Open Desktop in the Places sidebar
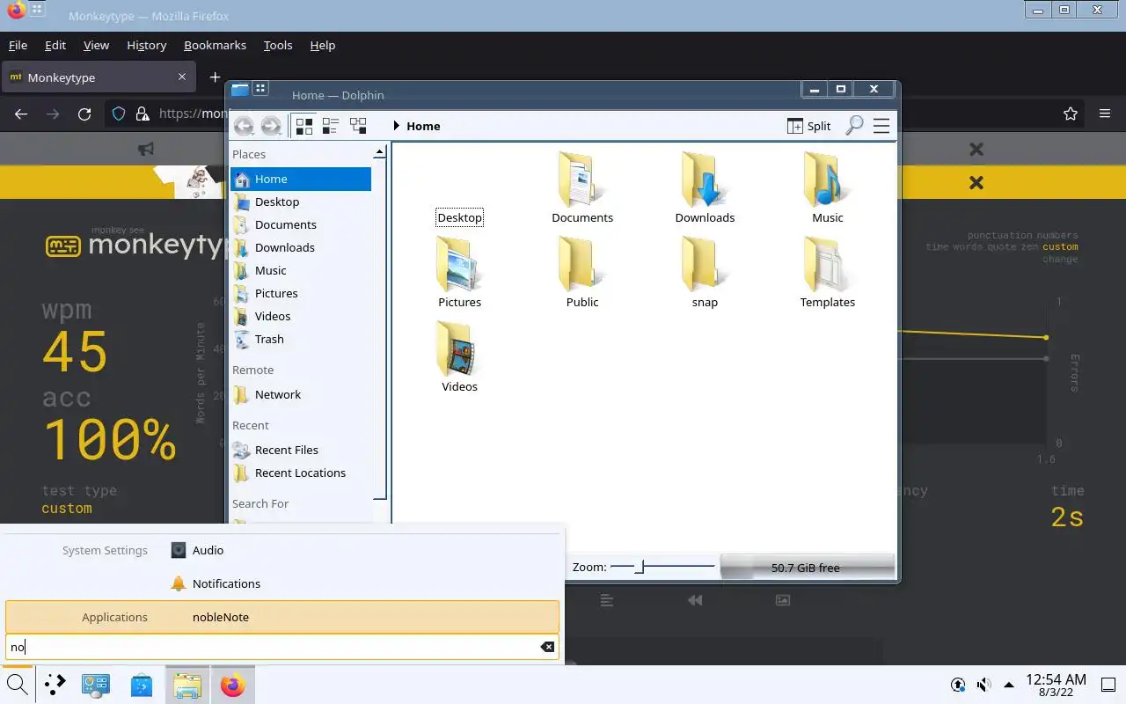 click(x=301, y=202)
